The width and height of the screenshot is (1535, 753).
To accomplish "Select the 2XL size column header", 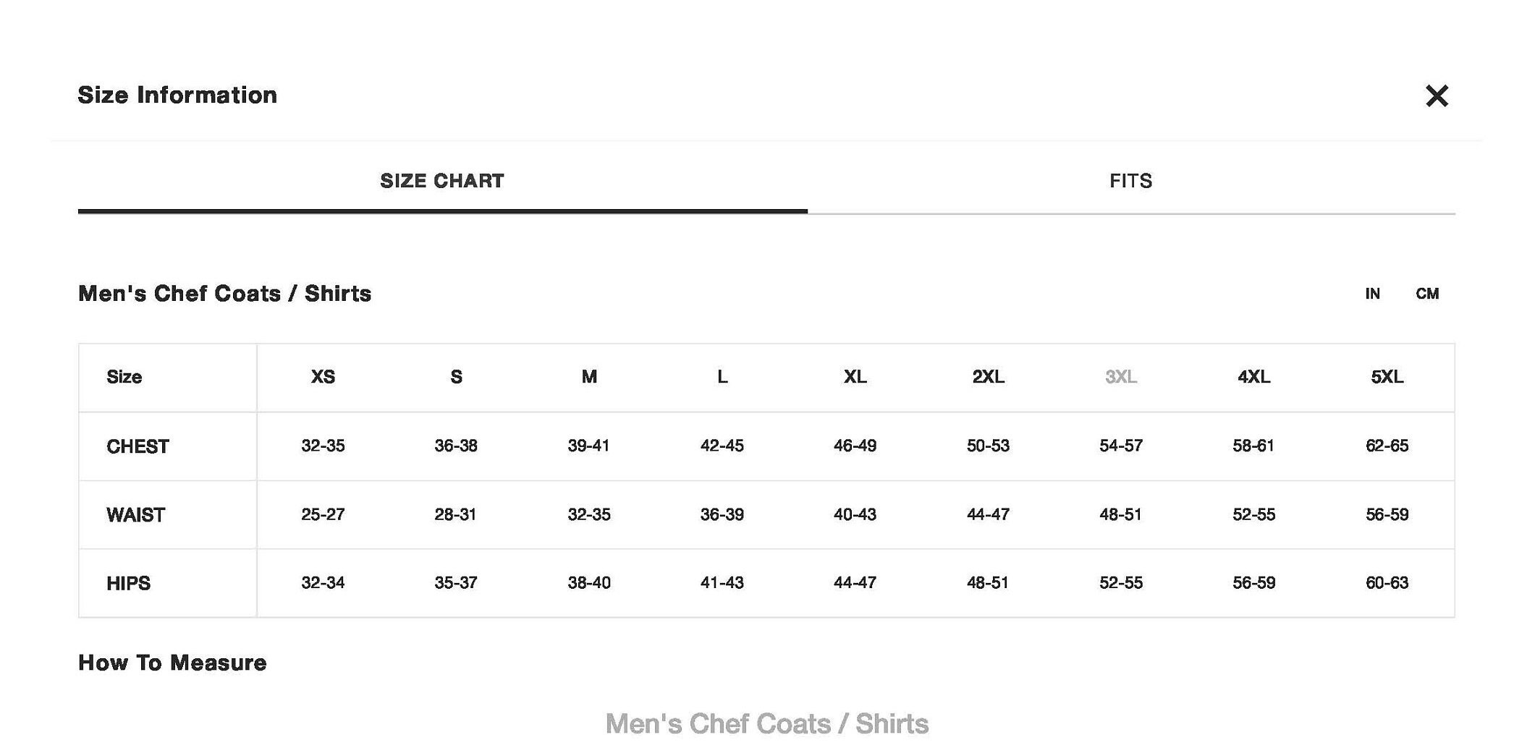I will pos(988,377).
